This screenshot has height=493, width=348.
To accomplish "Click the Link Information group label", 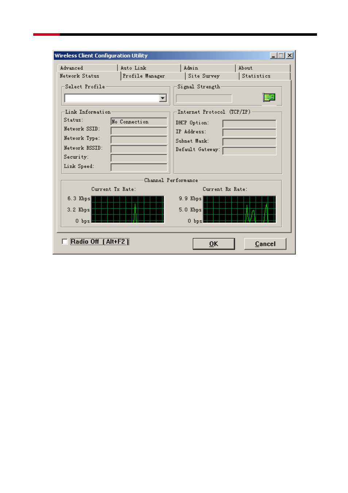I will tap(88, 112).
